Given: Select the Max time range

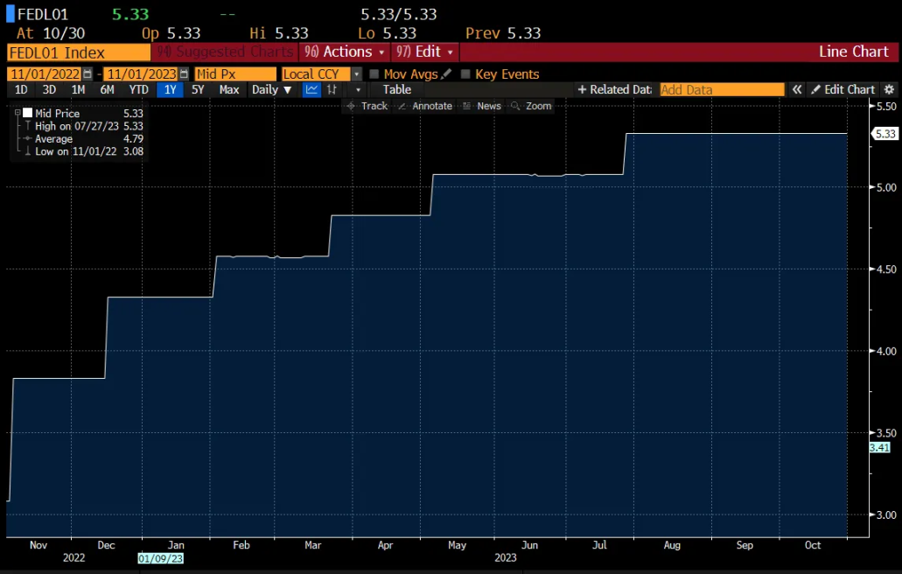Looking at the screenshot, I should click(229, 89).
